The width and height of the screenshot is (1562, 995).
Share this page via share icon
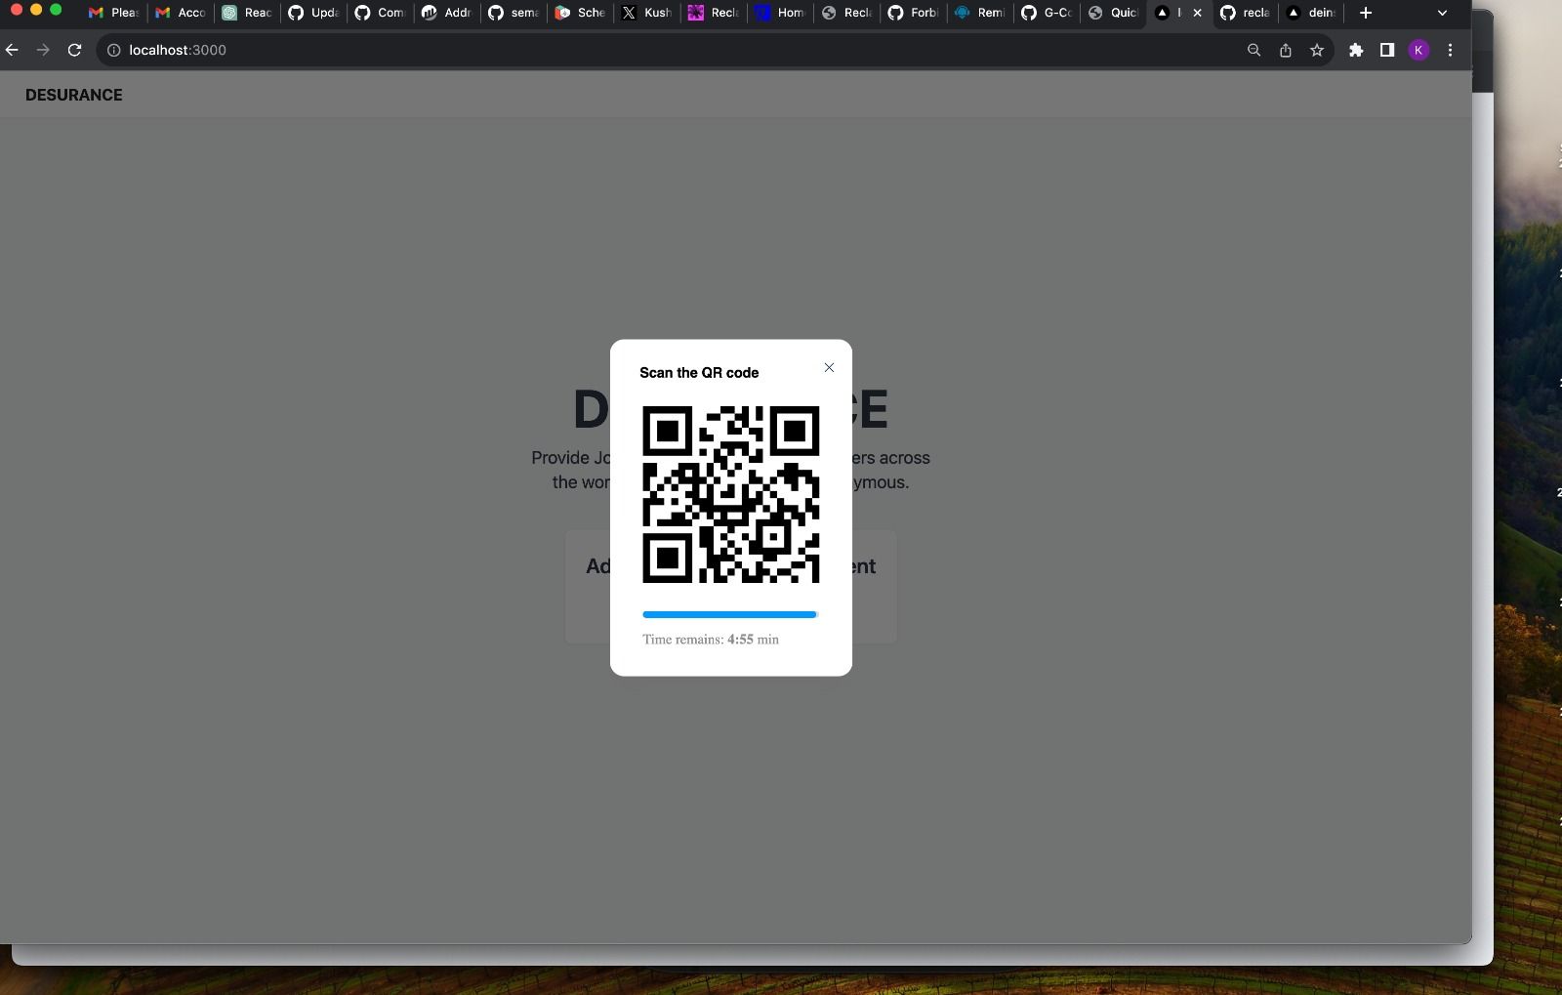(x=1286, y=50)
